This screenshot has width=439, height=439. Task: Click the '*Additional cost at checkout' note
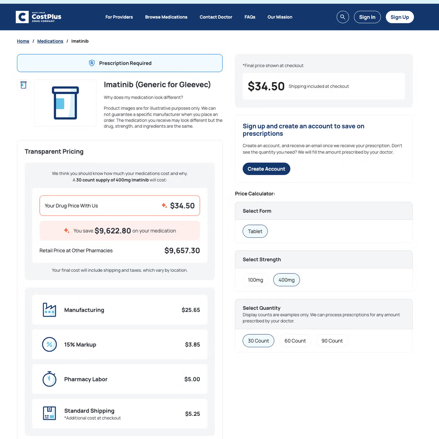point(92,418)
